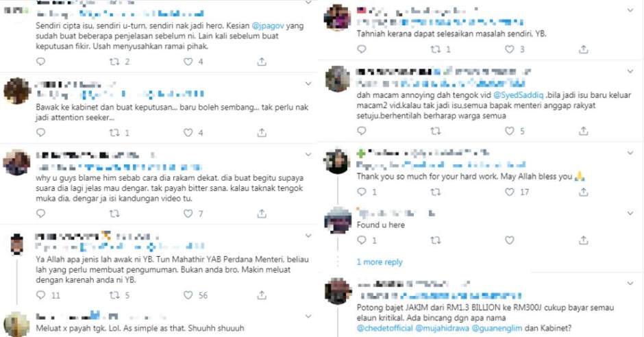
Task: Share the 'dah macam annoying' tweet
Action: [583, 131]
